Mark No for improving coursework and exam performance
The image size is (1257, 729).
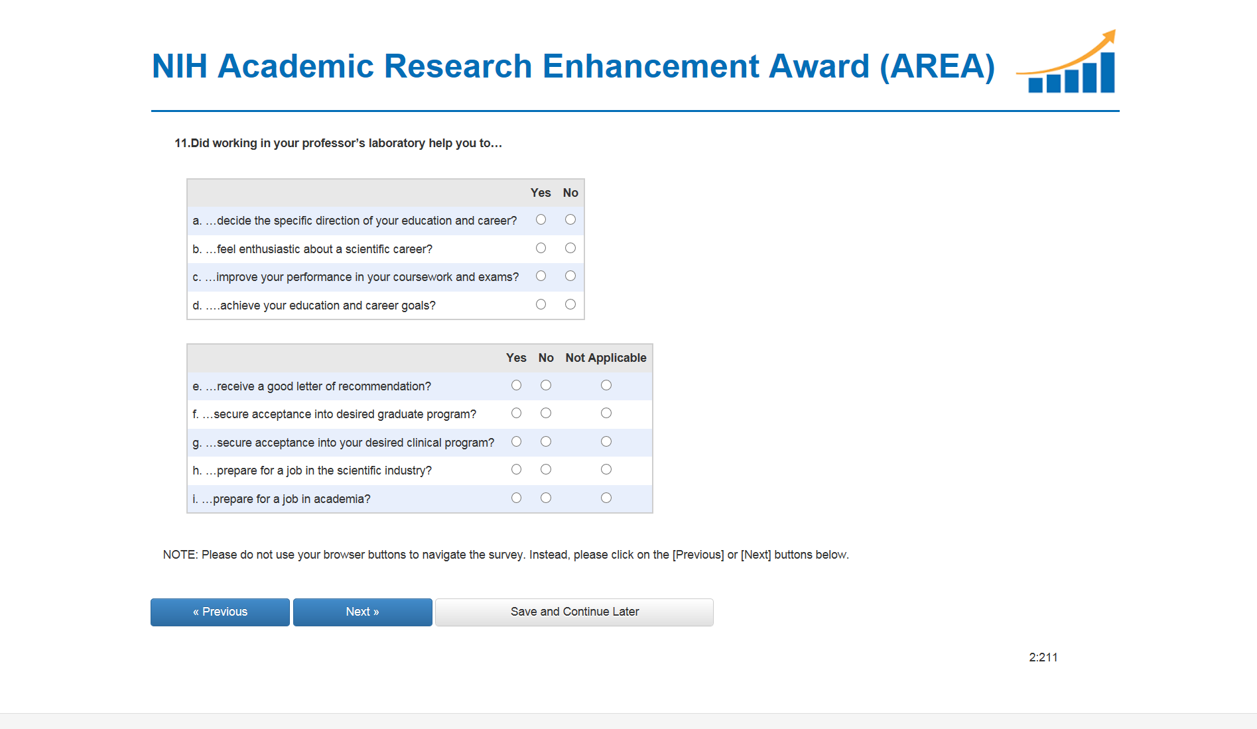570,276
